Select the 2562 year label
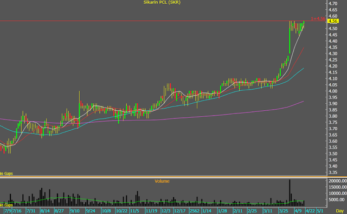Screen dimensions: 347x214 tap(195, 211)
